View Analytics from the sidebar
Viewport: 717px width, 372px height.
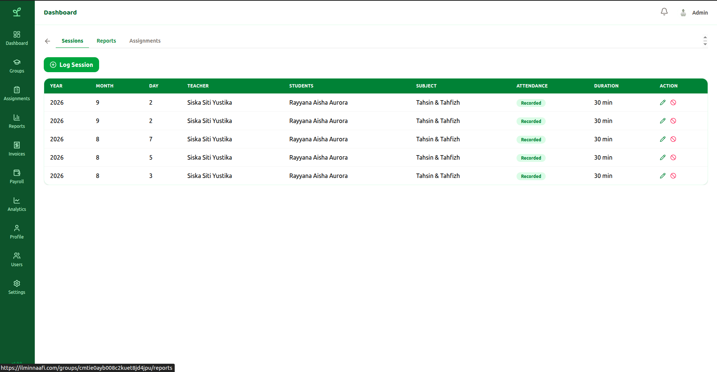point(17,204)
